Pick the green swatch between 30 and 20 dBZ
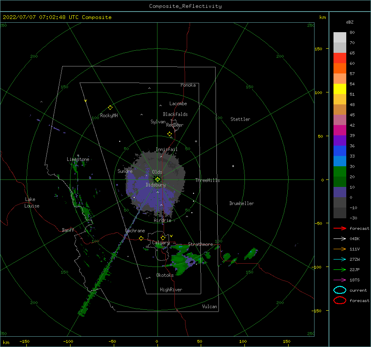371x347 pixels. [x=340, y=172]
